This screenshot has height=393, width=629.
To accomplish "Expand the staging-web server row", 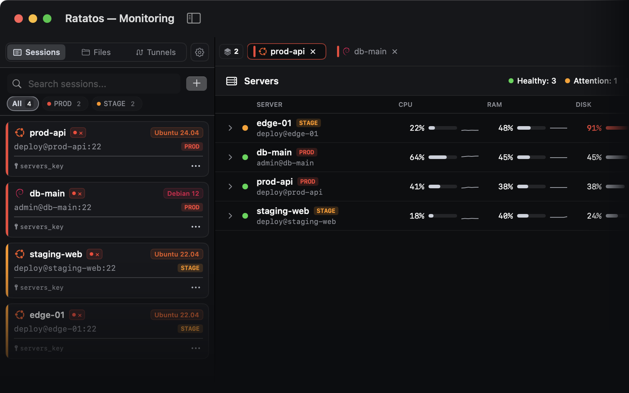I will tap(230, 216).
